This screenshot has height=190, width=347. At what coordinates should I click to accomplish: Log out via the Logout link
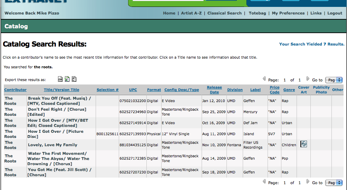coord(335,13)
